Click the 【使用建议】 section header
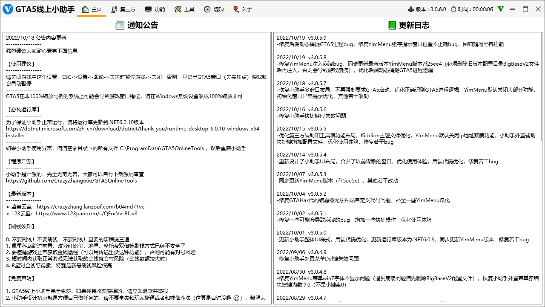The height and width of the screenshot is (307, 545). point(20,64)
